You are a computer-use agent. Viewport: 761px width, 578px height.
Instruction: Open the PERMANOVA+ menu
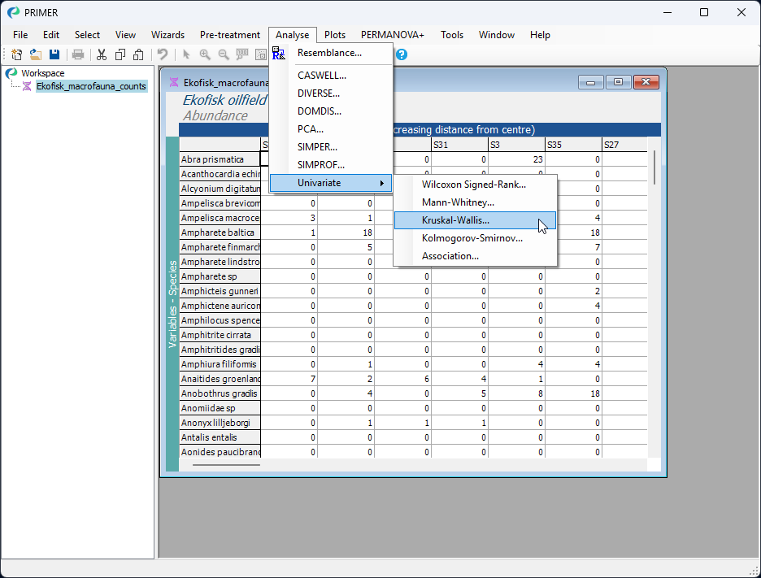(x=392, y=35)
